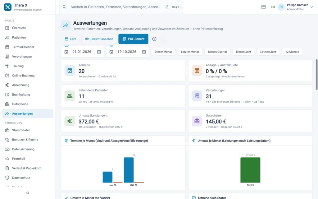This screenshot has width=318, height=199.
Task: Select Dieser Monat range
Action: (x=163, y=52)
